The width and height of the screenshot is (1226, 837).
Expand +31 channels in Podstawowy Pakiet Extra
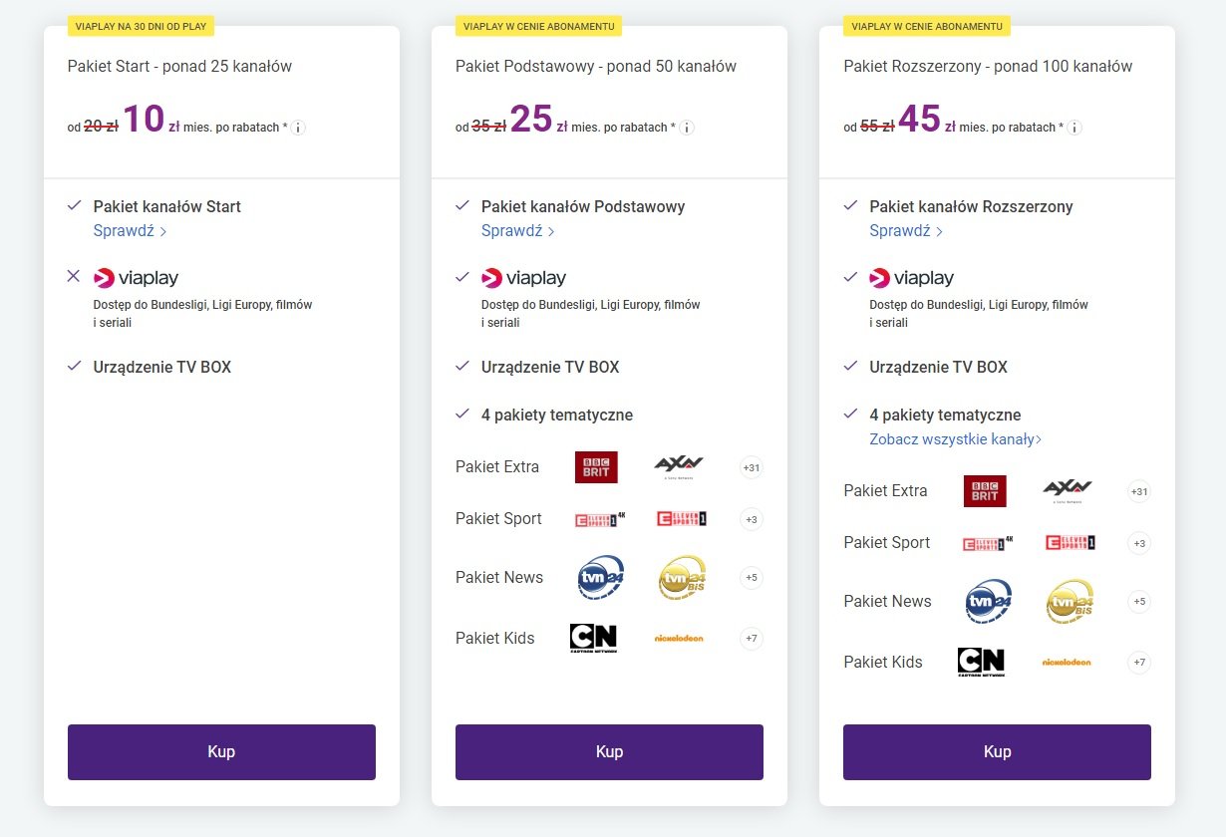click(752, 467)
